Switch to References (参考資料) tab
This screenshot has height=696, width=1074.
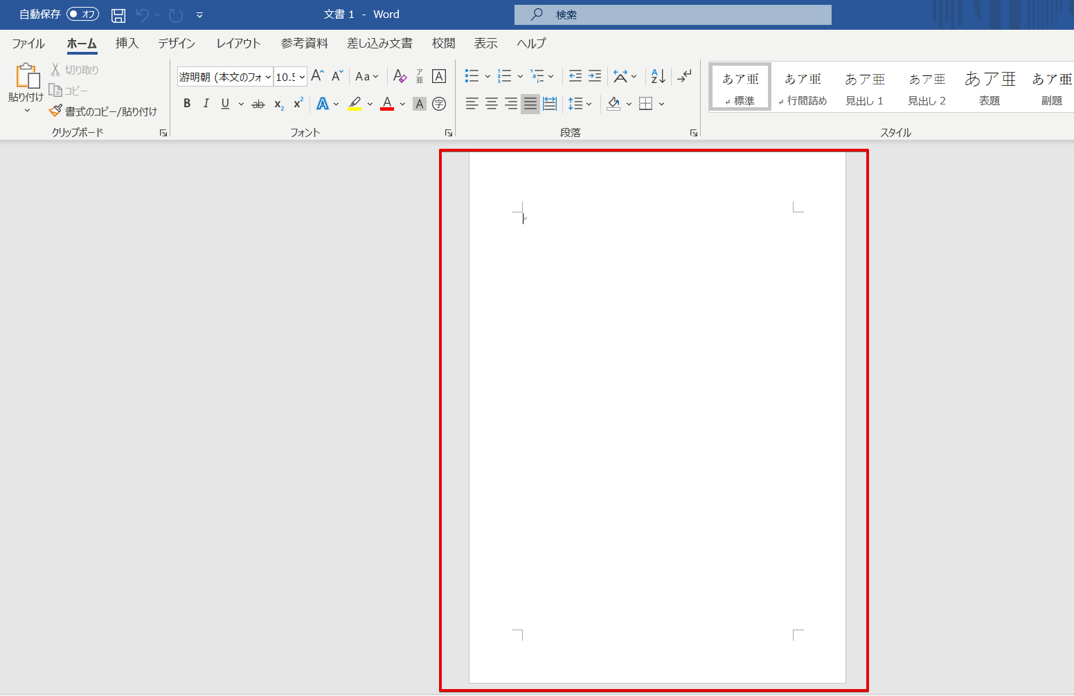point(305,44)
